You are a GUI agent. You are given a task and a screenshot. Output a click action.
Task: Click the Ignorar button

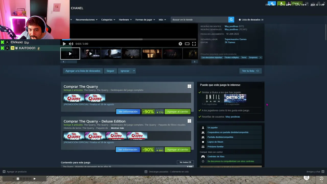click(x=125, y=71)
